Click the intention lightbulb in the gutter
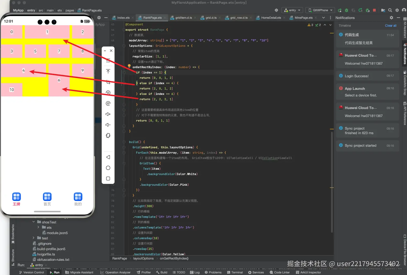Image resolution: width=407 pixels, height=275 pixels. pos(129,66)
